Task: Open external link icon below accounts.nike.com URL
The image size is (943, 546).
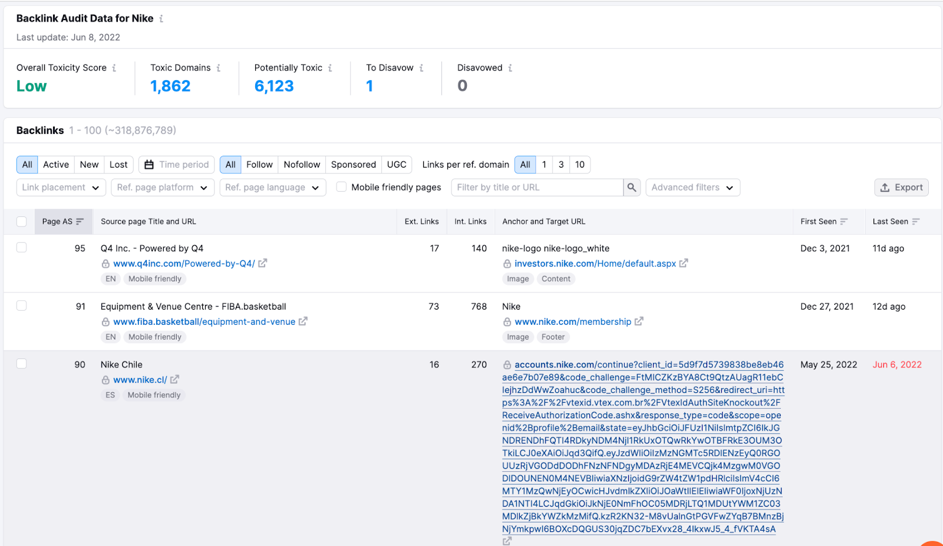Action: click(x=507, y=541)
